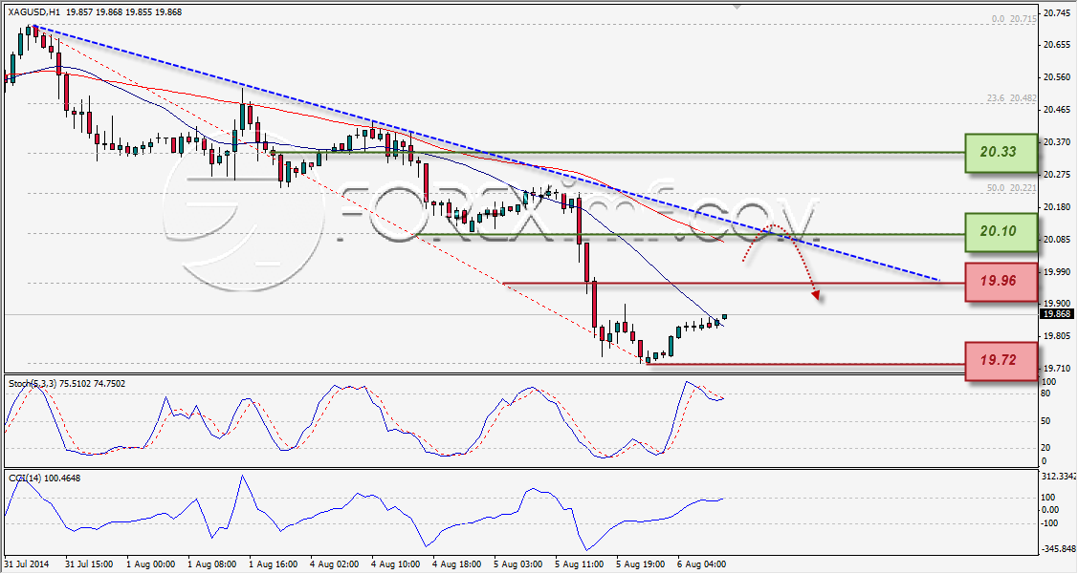Click time axis label 1 Aug 00:00

click(150, 564)
